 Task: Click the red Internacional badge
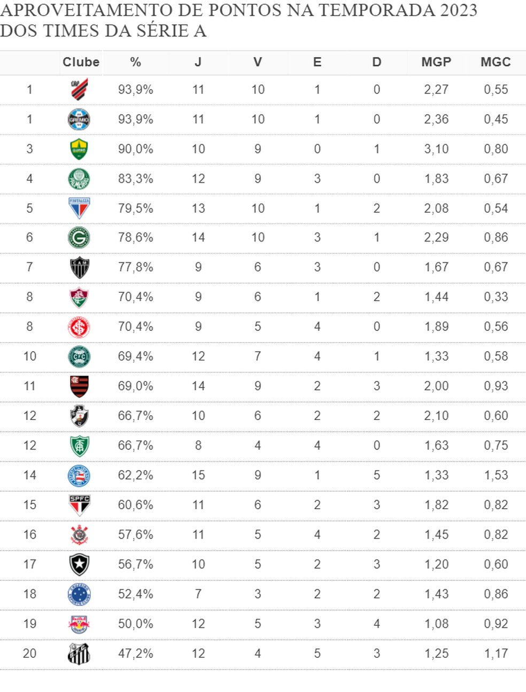[79, 327]
